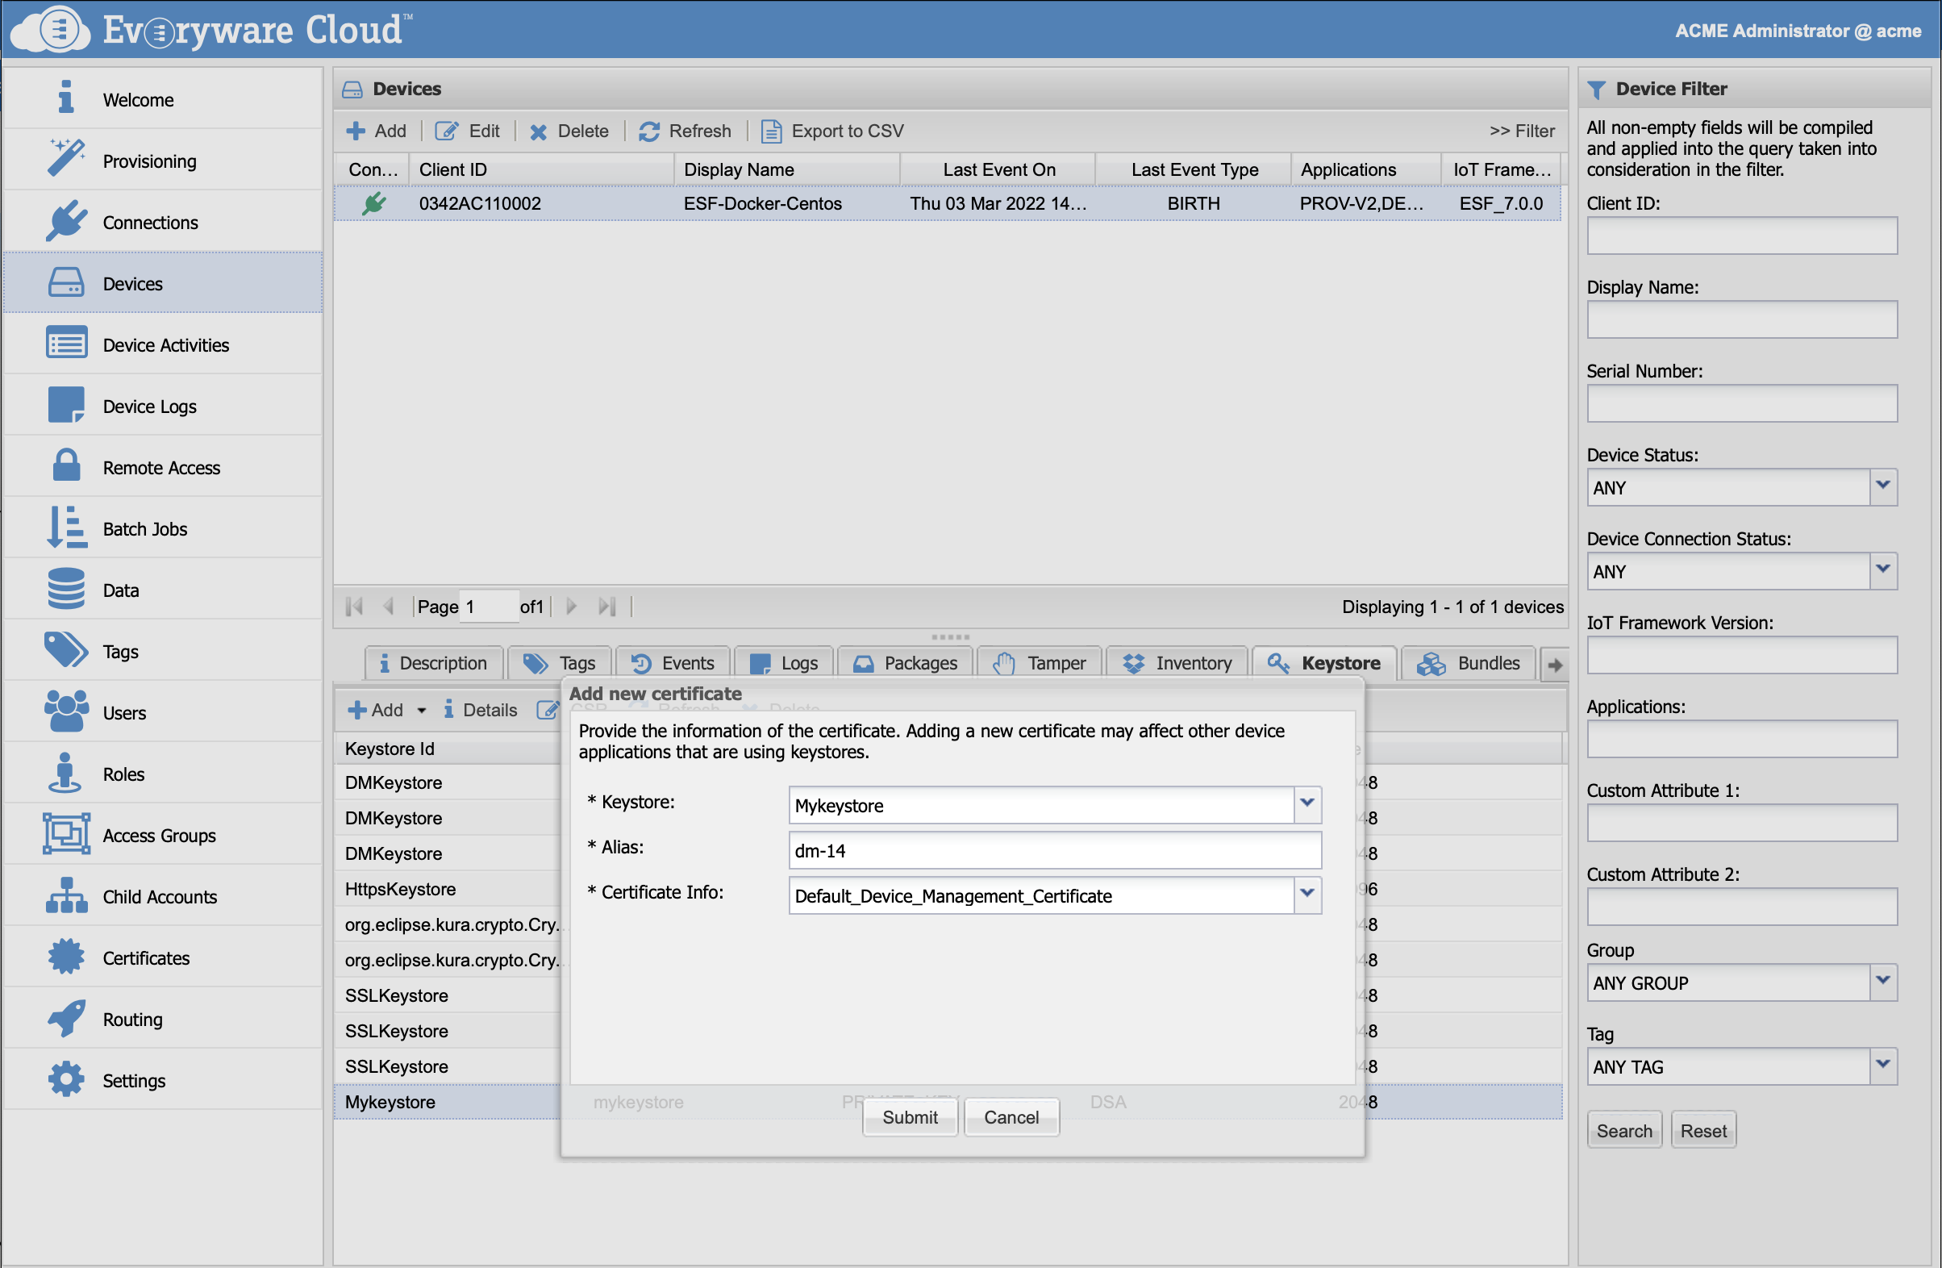
Task: Click Search in the Device Filter
Action: (x=1623, y=1130)
